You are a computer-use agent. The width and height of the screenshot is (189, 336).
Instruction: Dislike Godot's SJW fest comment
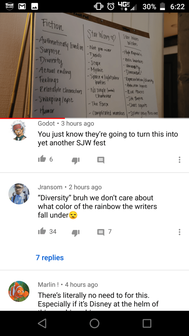pyautogui.click(x=75, y=160)
